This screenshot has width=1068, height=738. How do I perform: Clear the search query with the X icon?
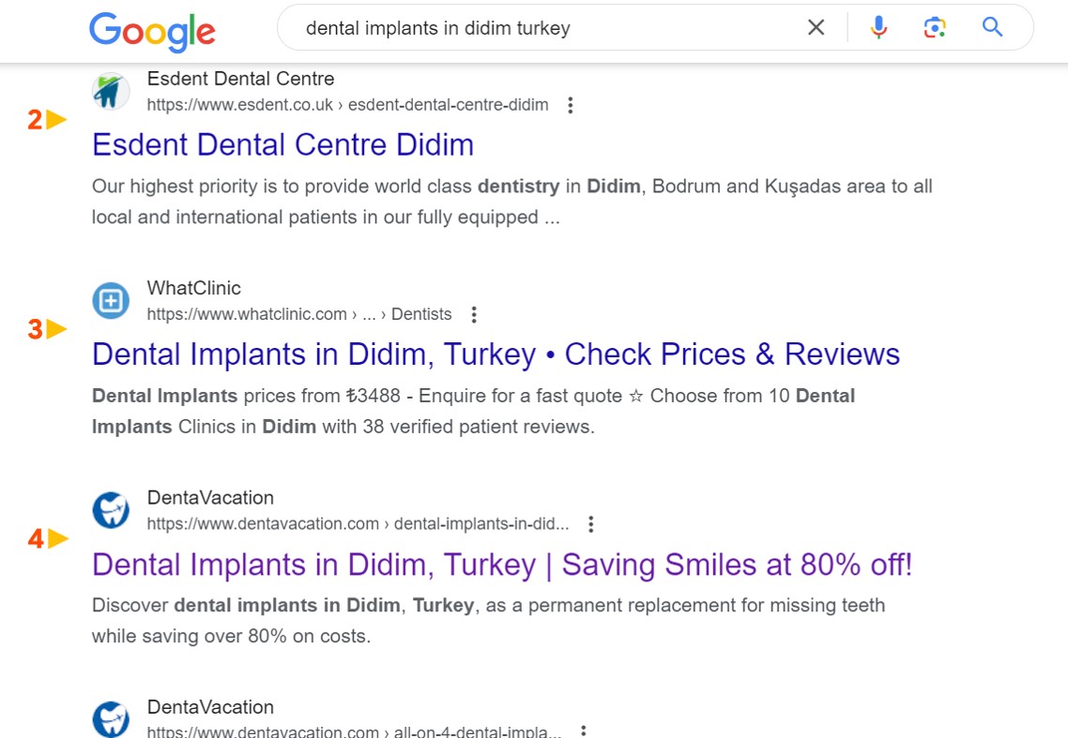816,27
